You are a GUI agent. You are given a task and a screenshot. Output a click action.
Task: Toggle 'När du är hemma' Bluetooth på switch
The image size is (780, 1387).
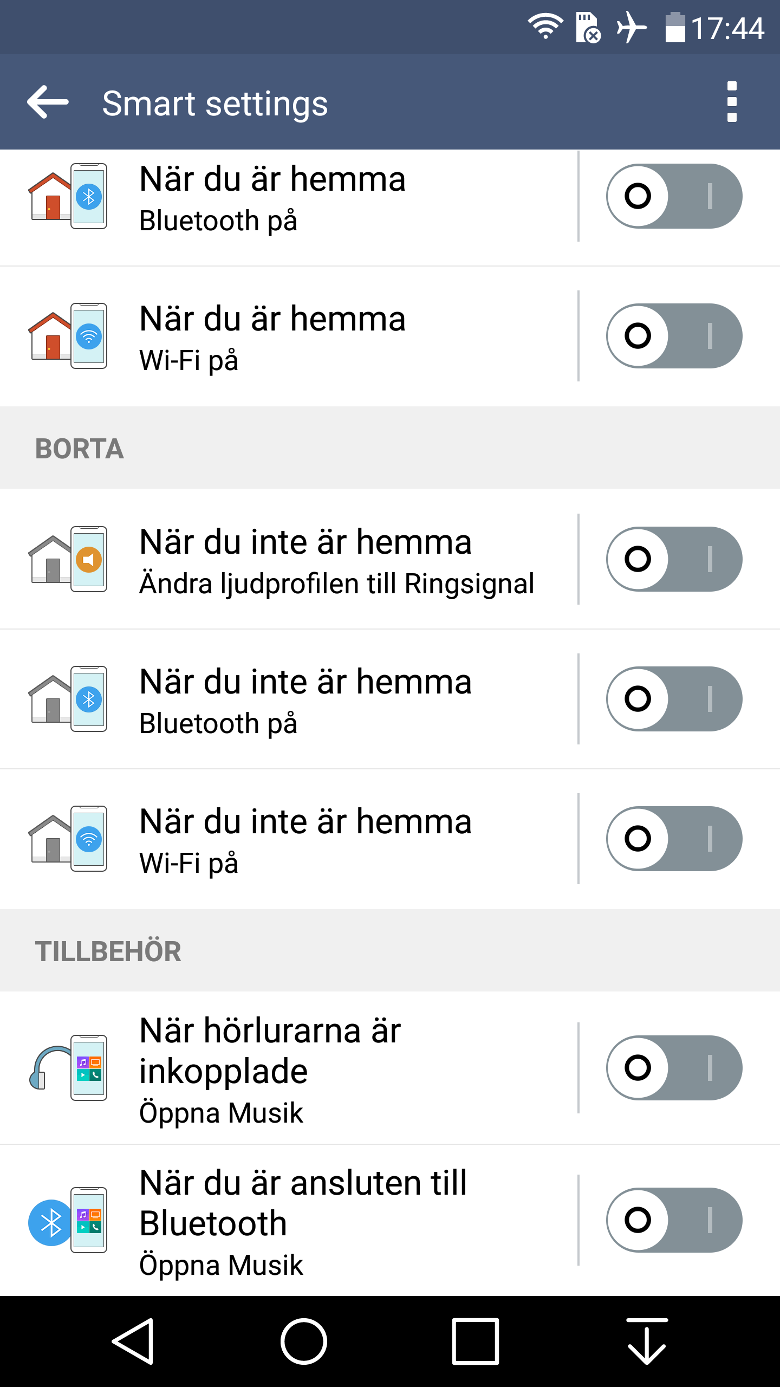pos(674,196)
